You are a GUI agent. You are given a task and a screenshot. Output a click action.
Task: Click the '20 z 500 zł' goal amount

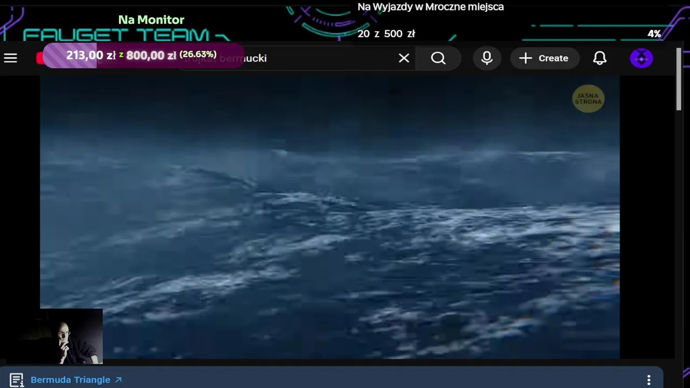tap(386, 33)
